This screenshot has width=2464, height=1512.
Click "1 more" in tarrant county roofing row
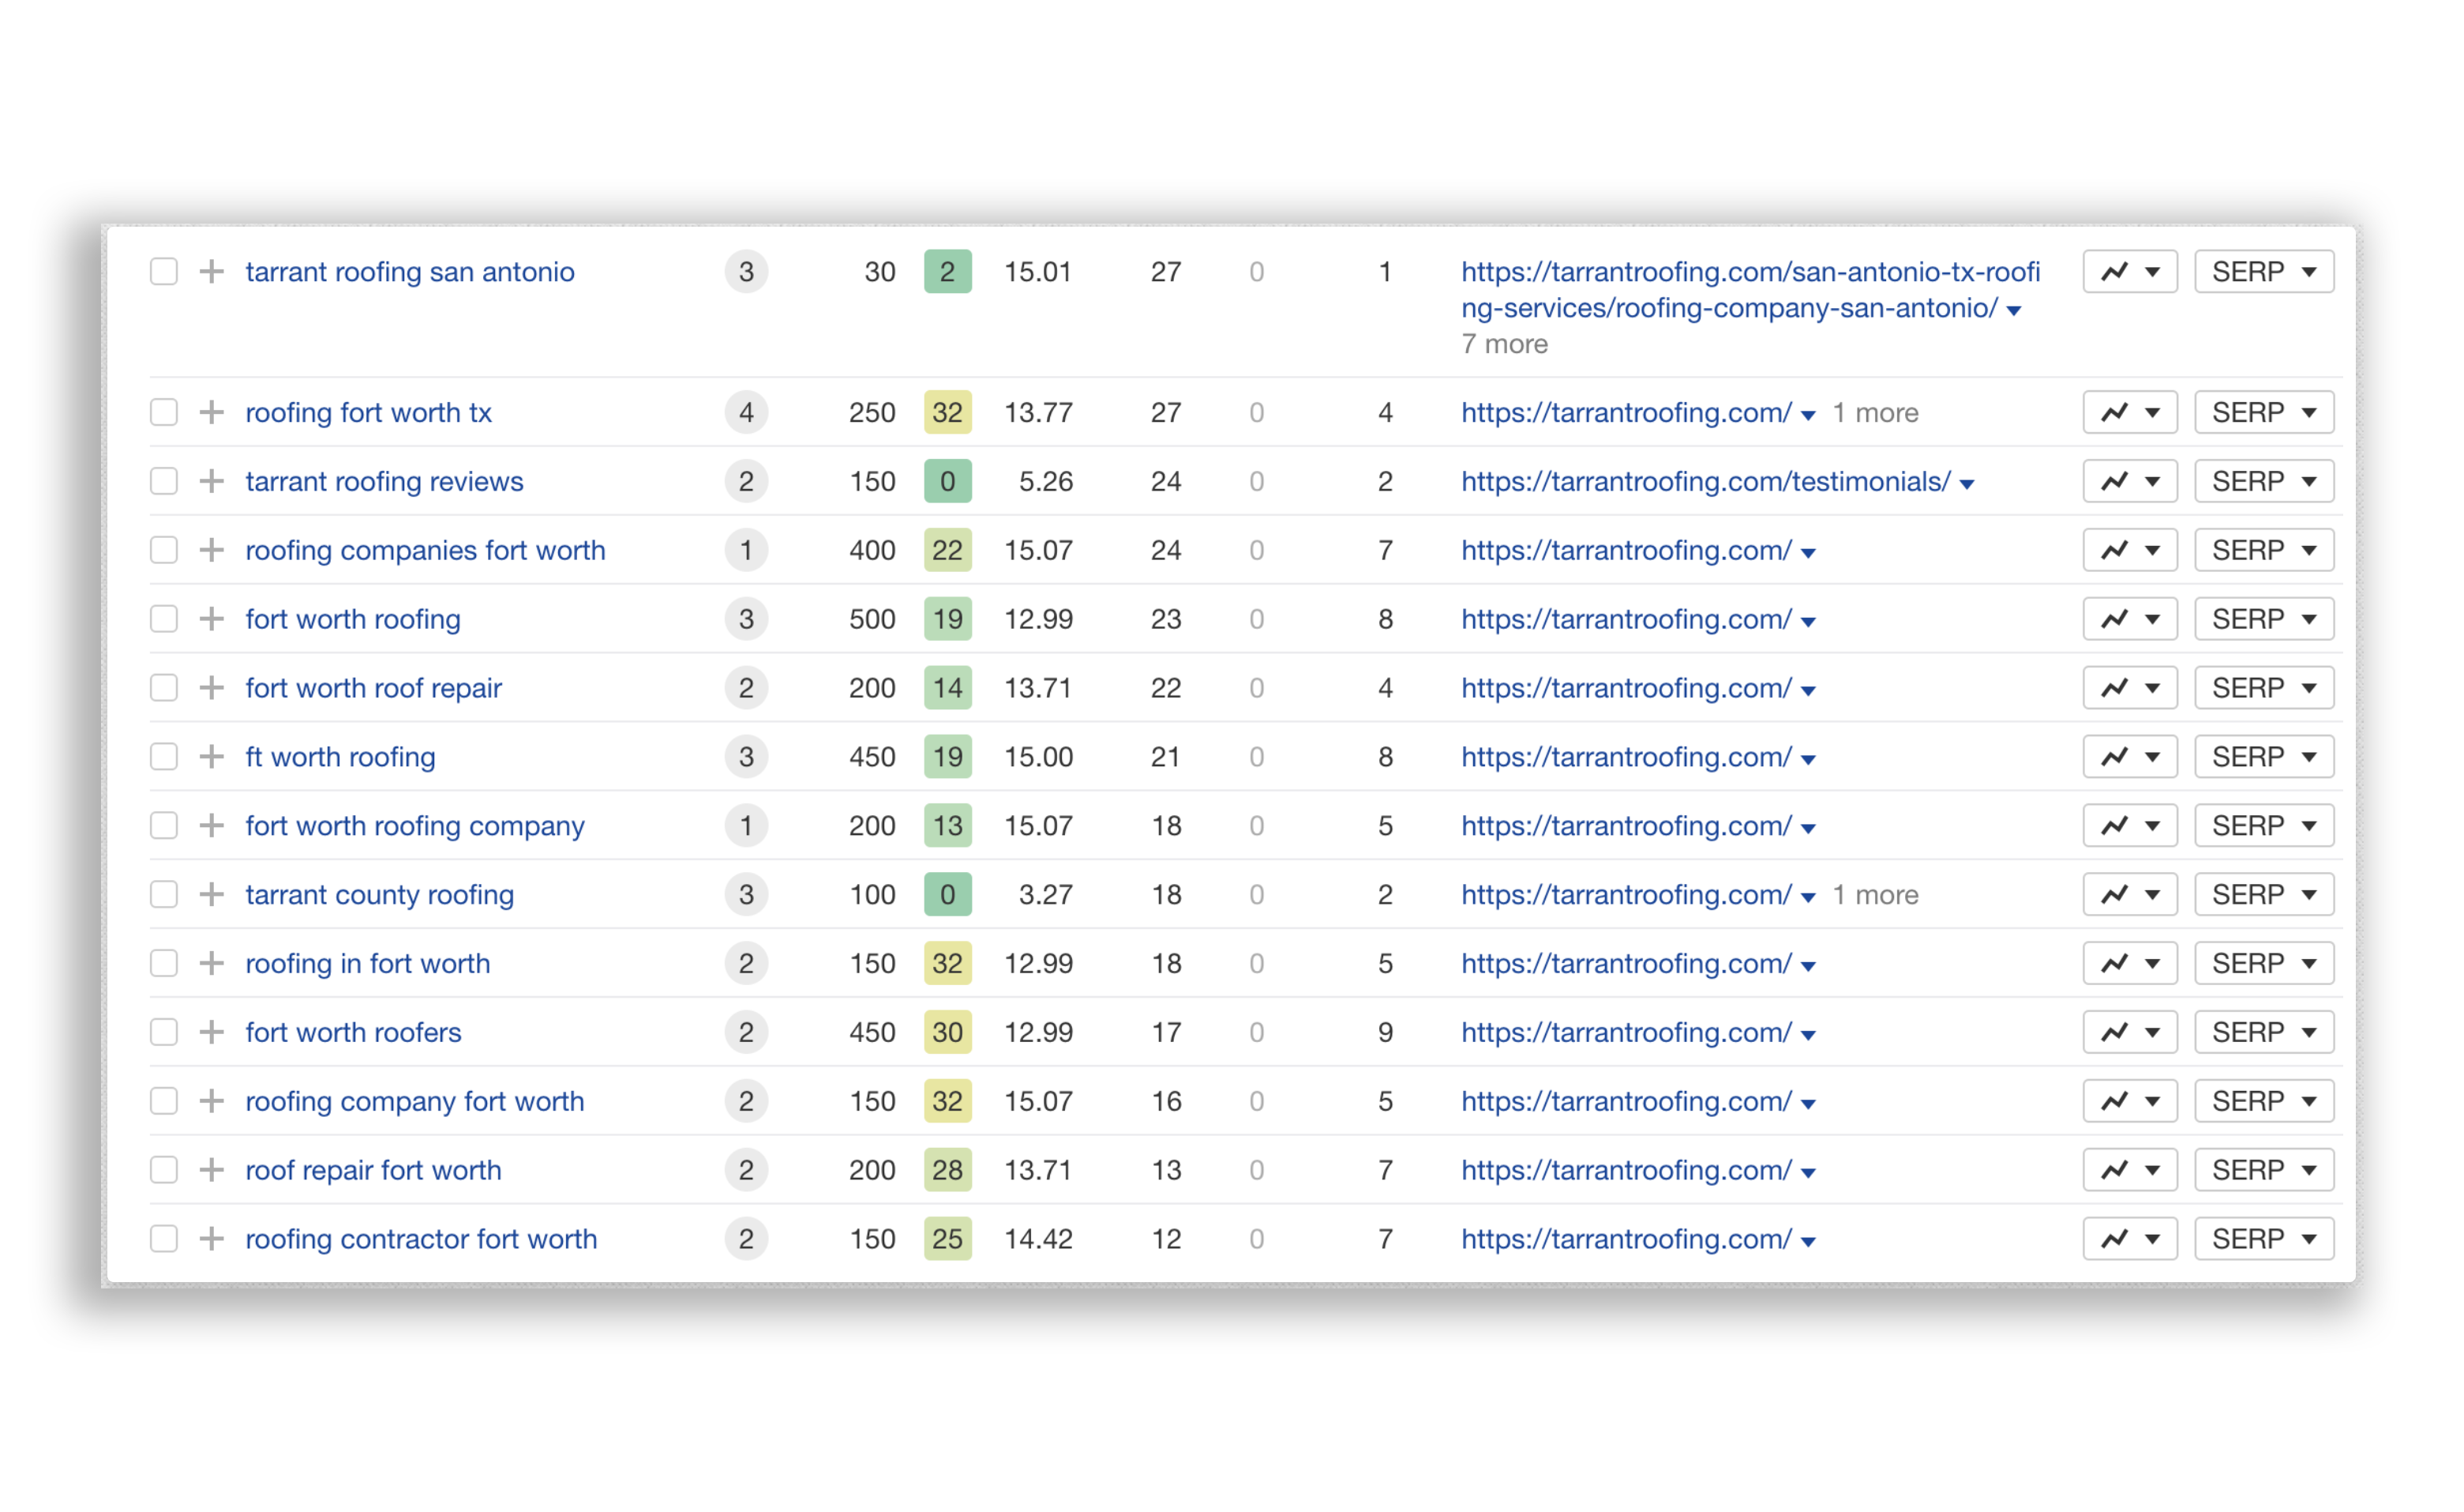tap(1875, 894)
